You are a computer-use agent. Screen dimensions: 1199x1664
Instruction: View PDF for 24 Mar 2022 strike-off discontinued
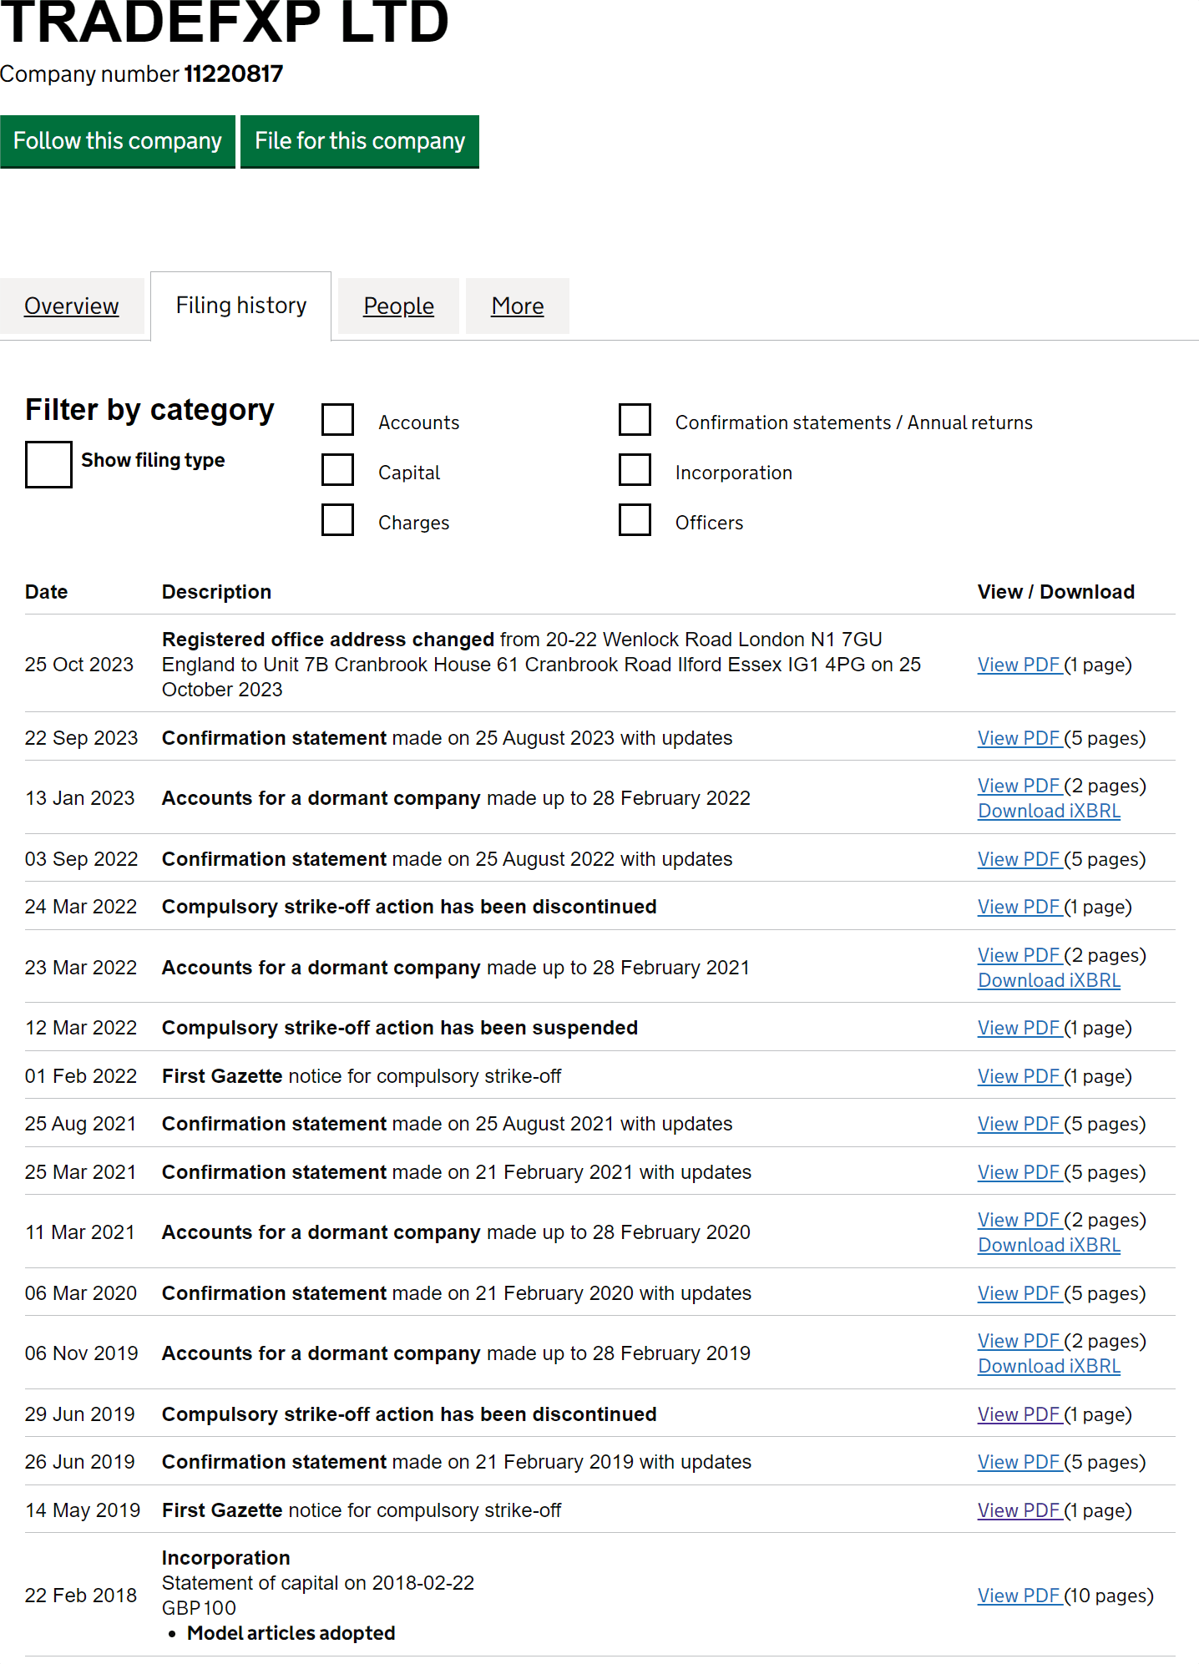point(1019,907)
